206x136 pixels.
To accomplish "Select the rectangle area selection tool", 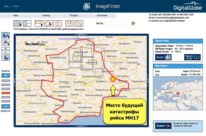I will tap(39, 23).
